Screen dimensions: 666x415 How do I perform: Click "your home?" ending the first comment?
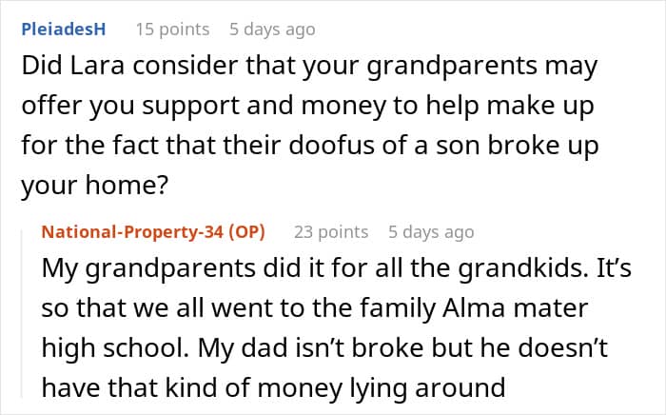coord(94,188)
